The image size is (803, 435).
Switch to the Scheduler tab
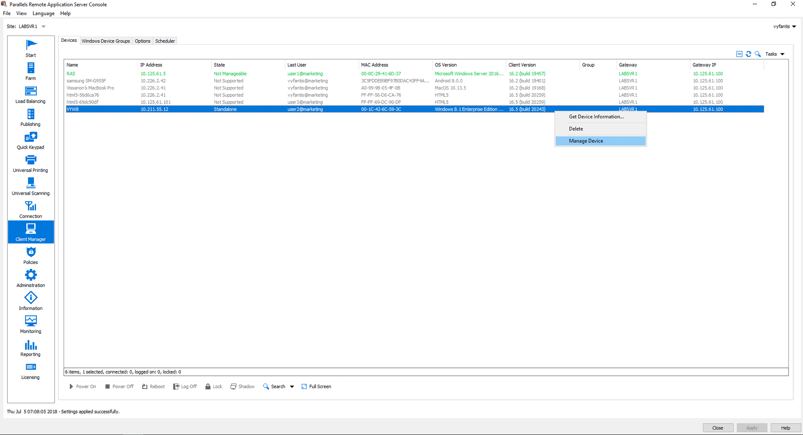point(165,41)
